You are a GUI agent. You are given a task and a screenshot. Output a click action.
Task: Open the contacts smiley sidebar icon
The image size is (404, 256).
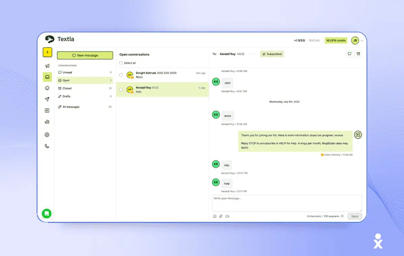click(47, 88)
